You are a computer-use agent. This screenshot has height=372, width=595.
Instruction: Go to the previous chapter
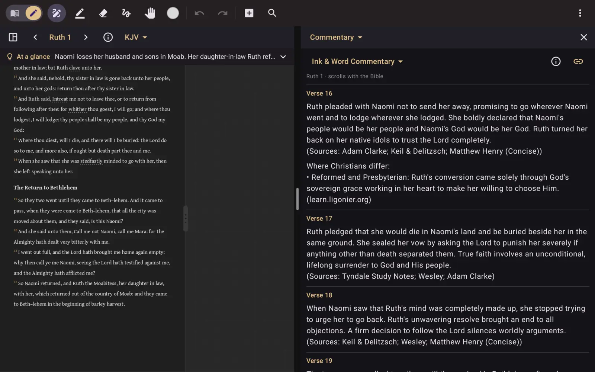(x=35, y=37)
